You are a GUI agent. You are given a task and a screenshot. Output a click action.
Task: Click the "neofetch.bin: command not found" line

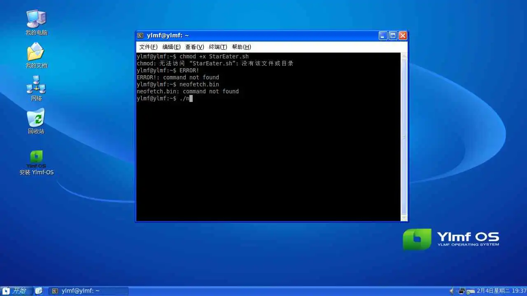point(188,91)
